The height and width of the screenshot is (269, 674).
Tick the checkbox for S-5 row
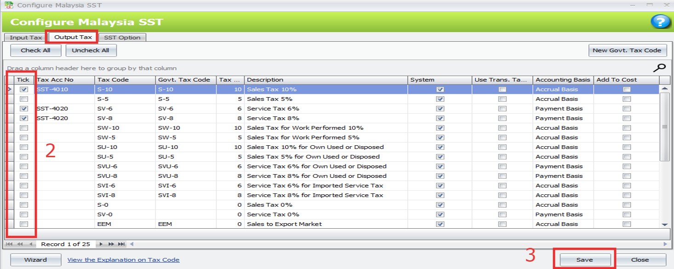point(24,99)
